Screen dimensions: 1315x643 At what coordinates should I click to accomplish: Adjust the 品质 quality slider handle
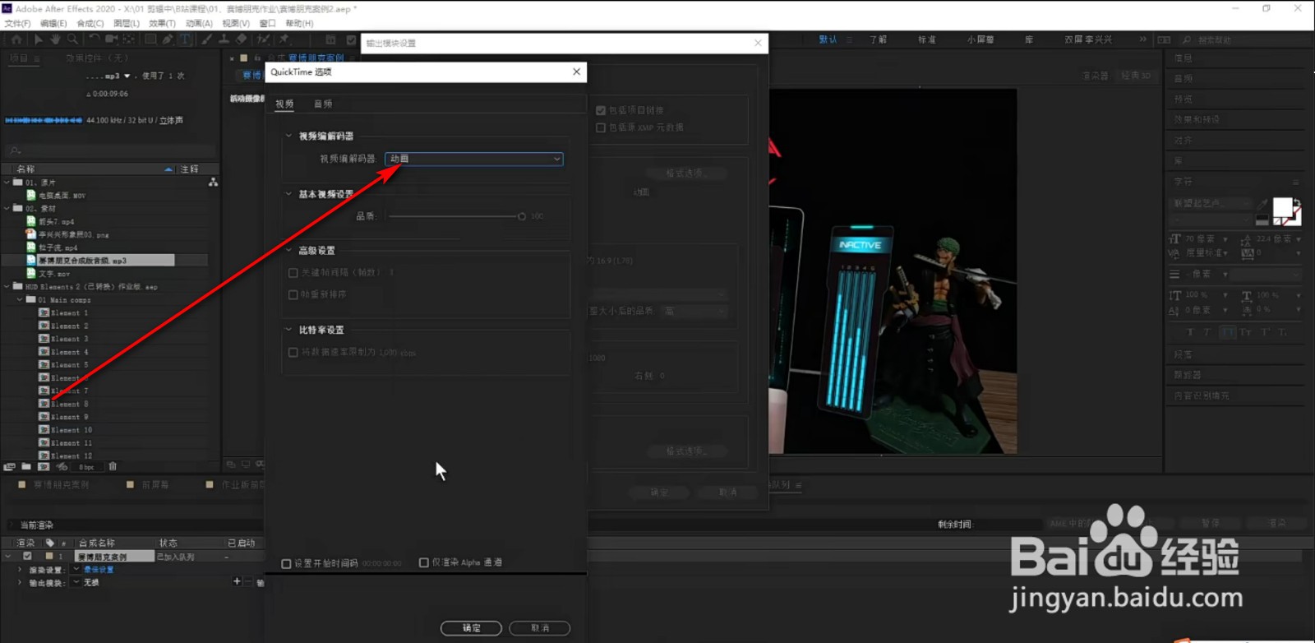pyautogui.click(x=522, y=216)
